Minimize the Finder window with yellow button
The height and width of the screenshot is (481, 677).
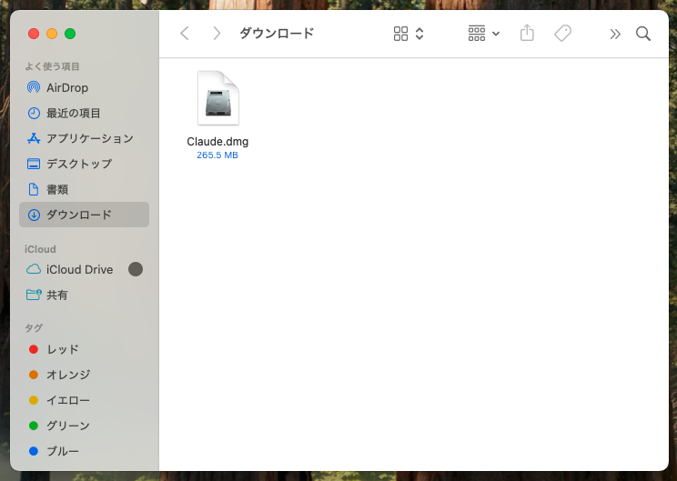pyautogui.click(x=52, y=34)
